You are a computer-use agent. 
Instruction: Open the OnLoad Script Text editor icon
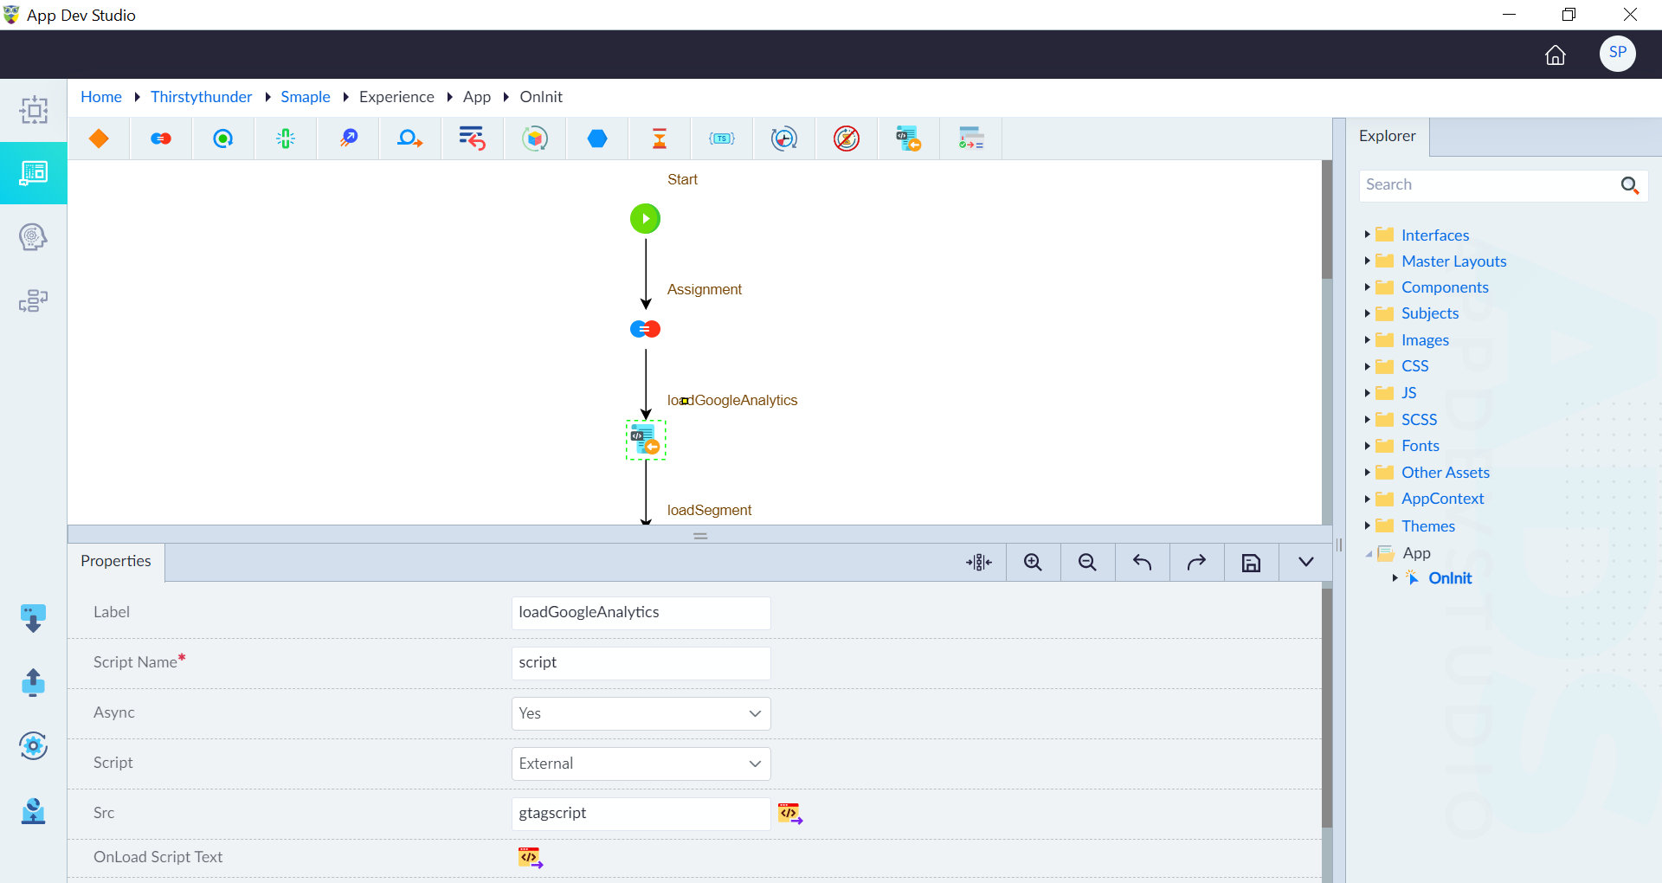click(531, 858)
